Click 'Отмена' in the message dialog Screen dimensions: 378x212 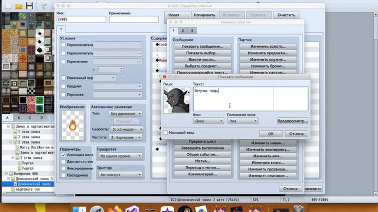[296, 134]
